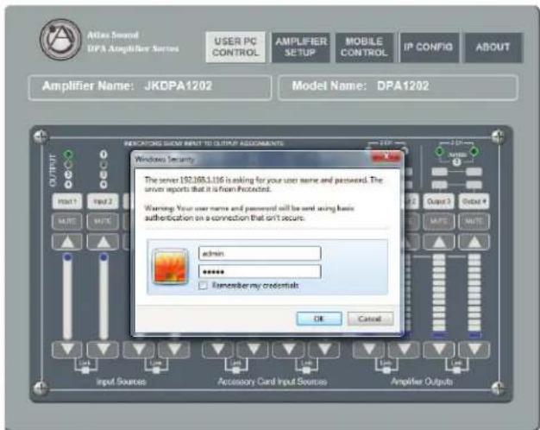Select the Input 1 label button
Image resolution: width=540 pixels, height=430 pixels.
click(x=67, y=201)
